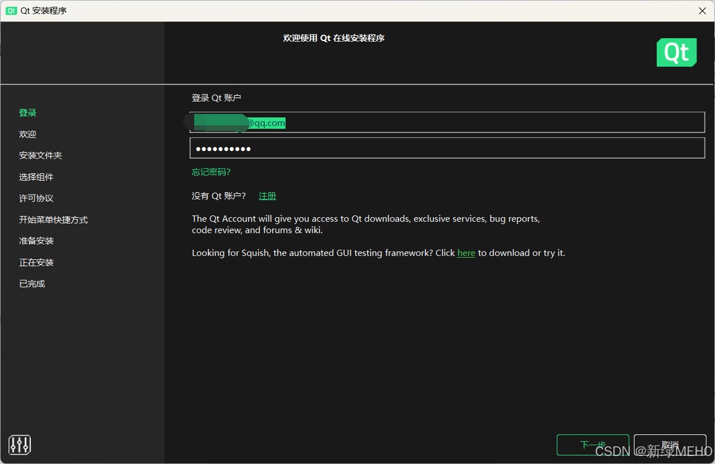Select the 正在安装 step
The image size is (715, 464).
click(36, 262)
